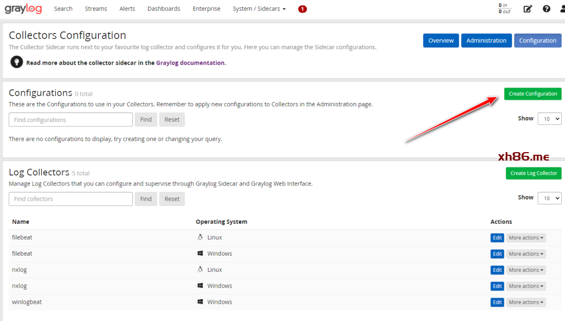
Task: Click the lightbulb documentation icon
Action: point(17,63)
